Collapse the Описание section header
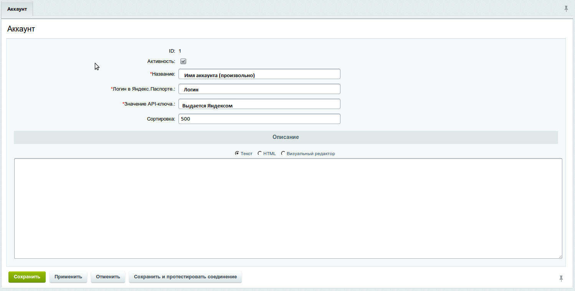The height and width of the screenshot is (291, 575). (286, 137)
